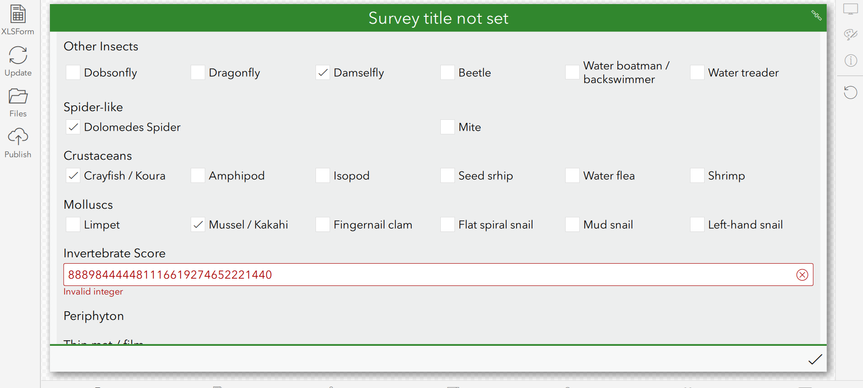Click the undo arrow icon

[850, 93]
